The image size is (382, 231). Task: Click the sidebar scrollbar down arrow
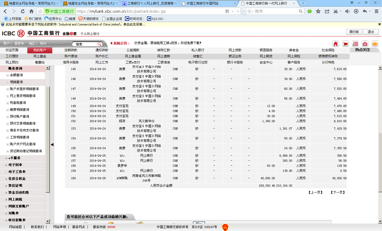pos(48,221)
